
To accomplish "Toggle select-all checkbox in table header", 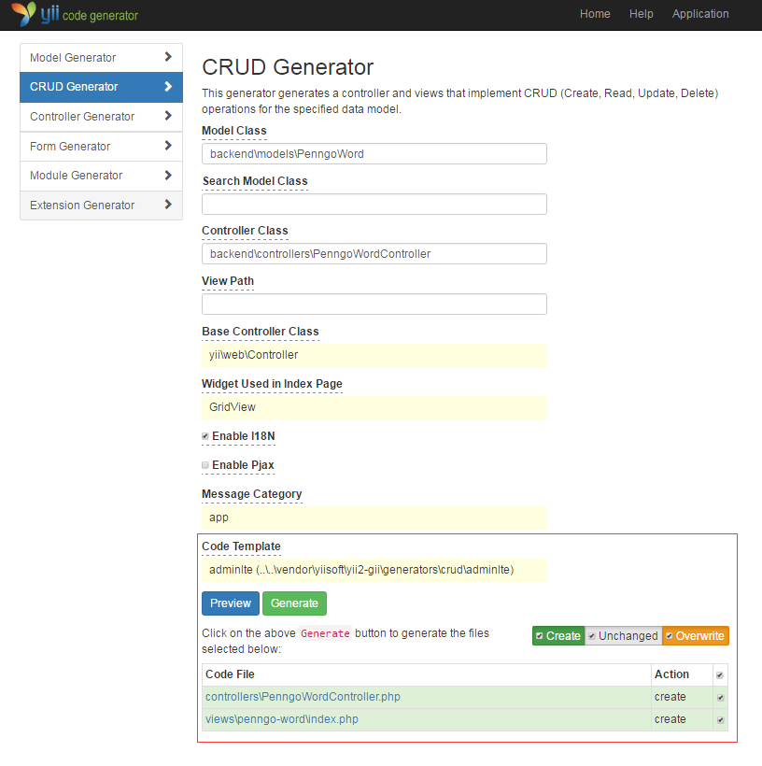I will [719, 675].
